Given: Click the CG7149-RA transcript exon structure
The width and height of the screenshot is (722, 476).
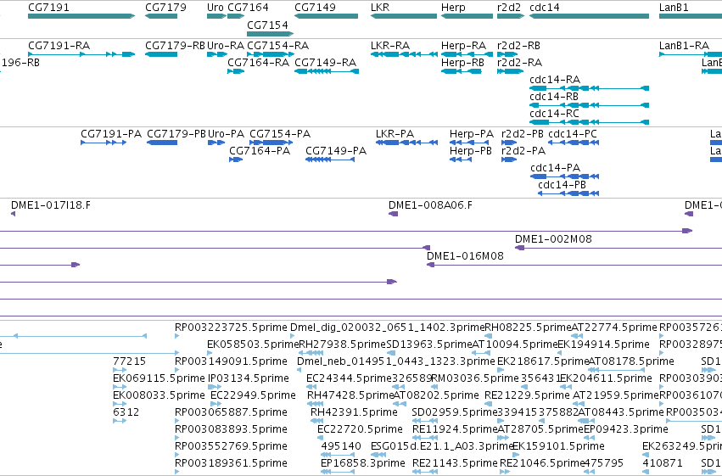Looking at the screenshot, I should tap(327, 71).
